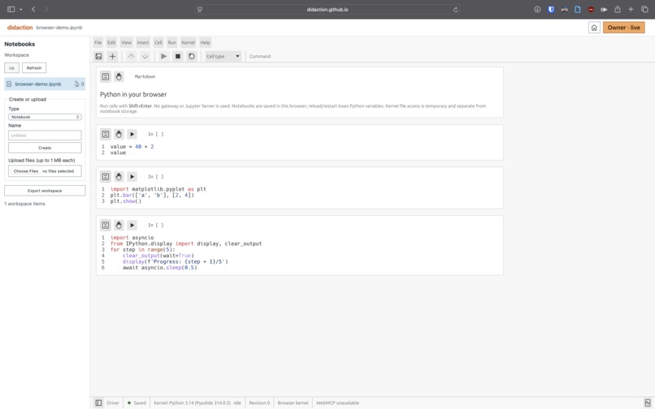
Task: Click the box icon on the matplotlib cell
Action: point(106,177)
